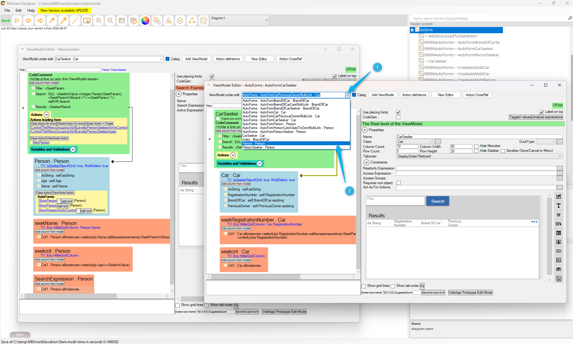Image resolution: width=573 pixels, height=344 pixels.
Task: Select the text T tool in sidebar
Action: (559, 206)
